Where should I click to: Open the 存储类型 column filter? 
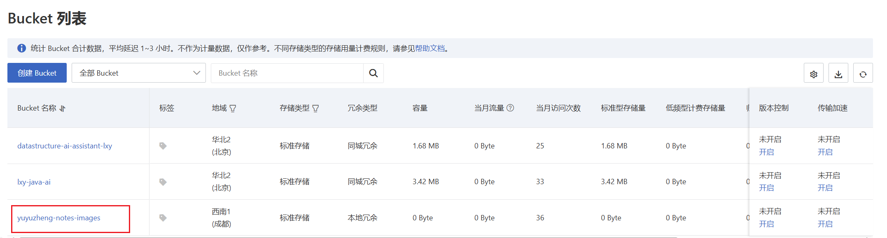pos(315,109)
